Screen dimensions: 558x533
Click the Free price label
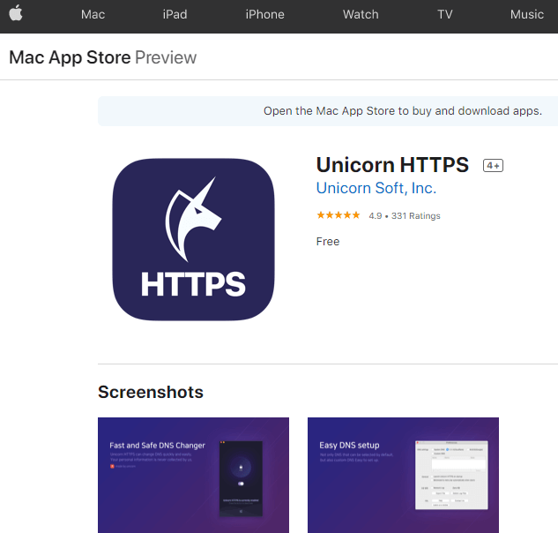[328, 242]
